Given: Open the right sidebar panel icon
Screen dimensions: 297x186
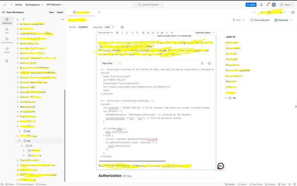Looking at the screenshot, I should click(293, 12).
